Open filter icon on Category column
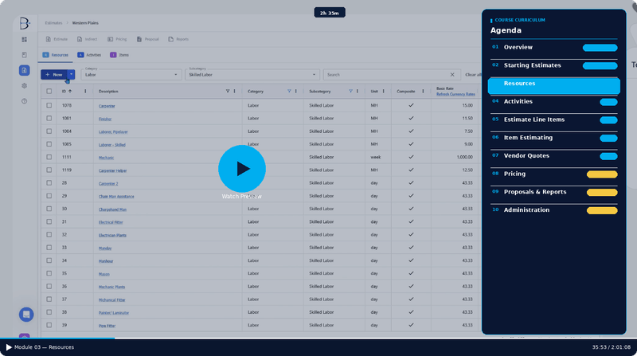 click(289, 92)
